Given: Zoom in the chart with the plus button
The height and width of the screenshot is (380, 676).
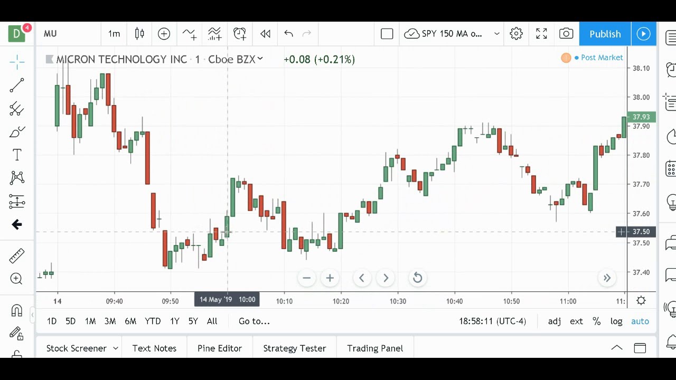Looking at the screenshot, I should tap(330, 278).
